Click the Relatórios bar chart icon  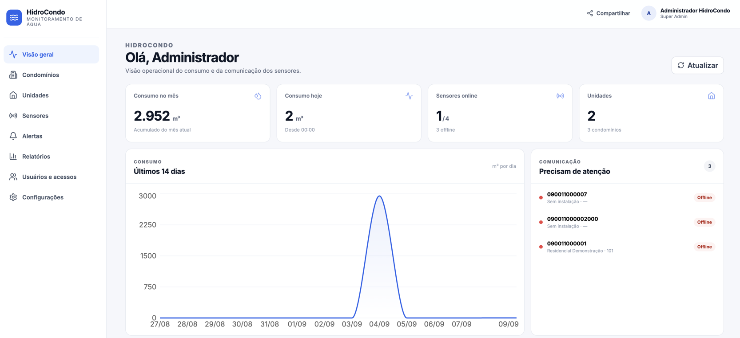click(13, 157)
